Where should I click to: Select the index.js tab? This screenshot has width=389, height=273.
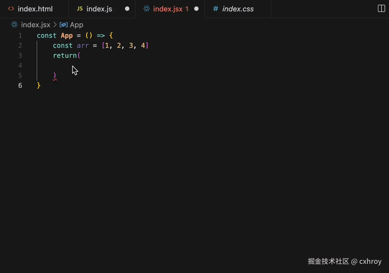coord(99,9)
